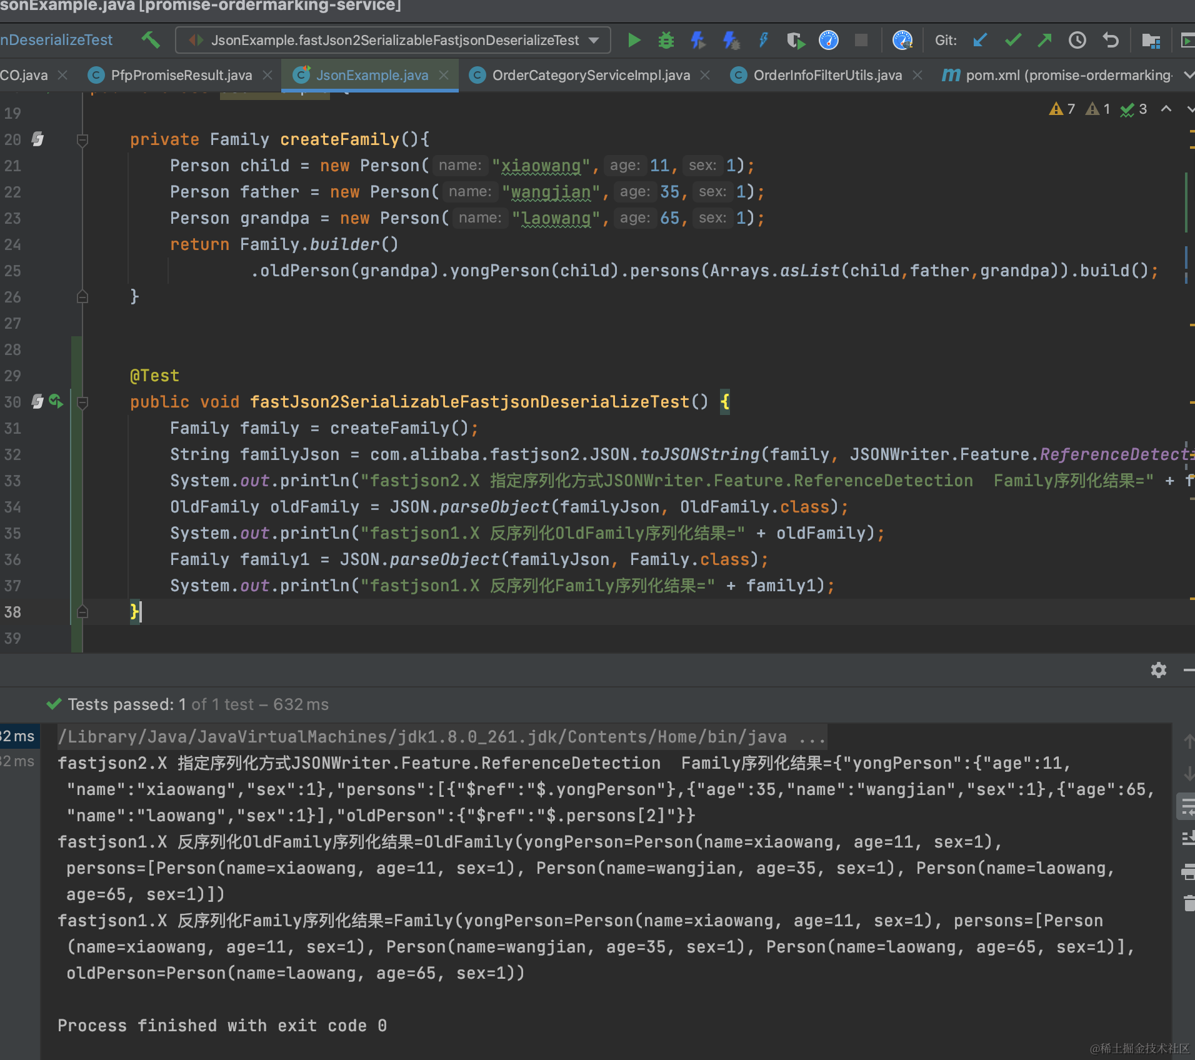
Task: Switch to the pom.xml tab
Action: [x=1057, y=76]
